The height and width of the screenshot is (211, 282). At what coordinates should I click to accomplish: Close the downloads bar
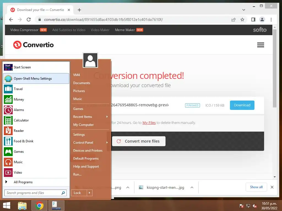tap(272, 187)
